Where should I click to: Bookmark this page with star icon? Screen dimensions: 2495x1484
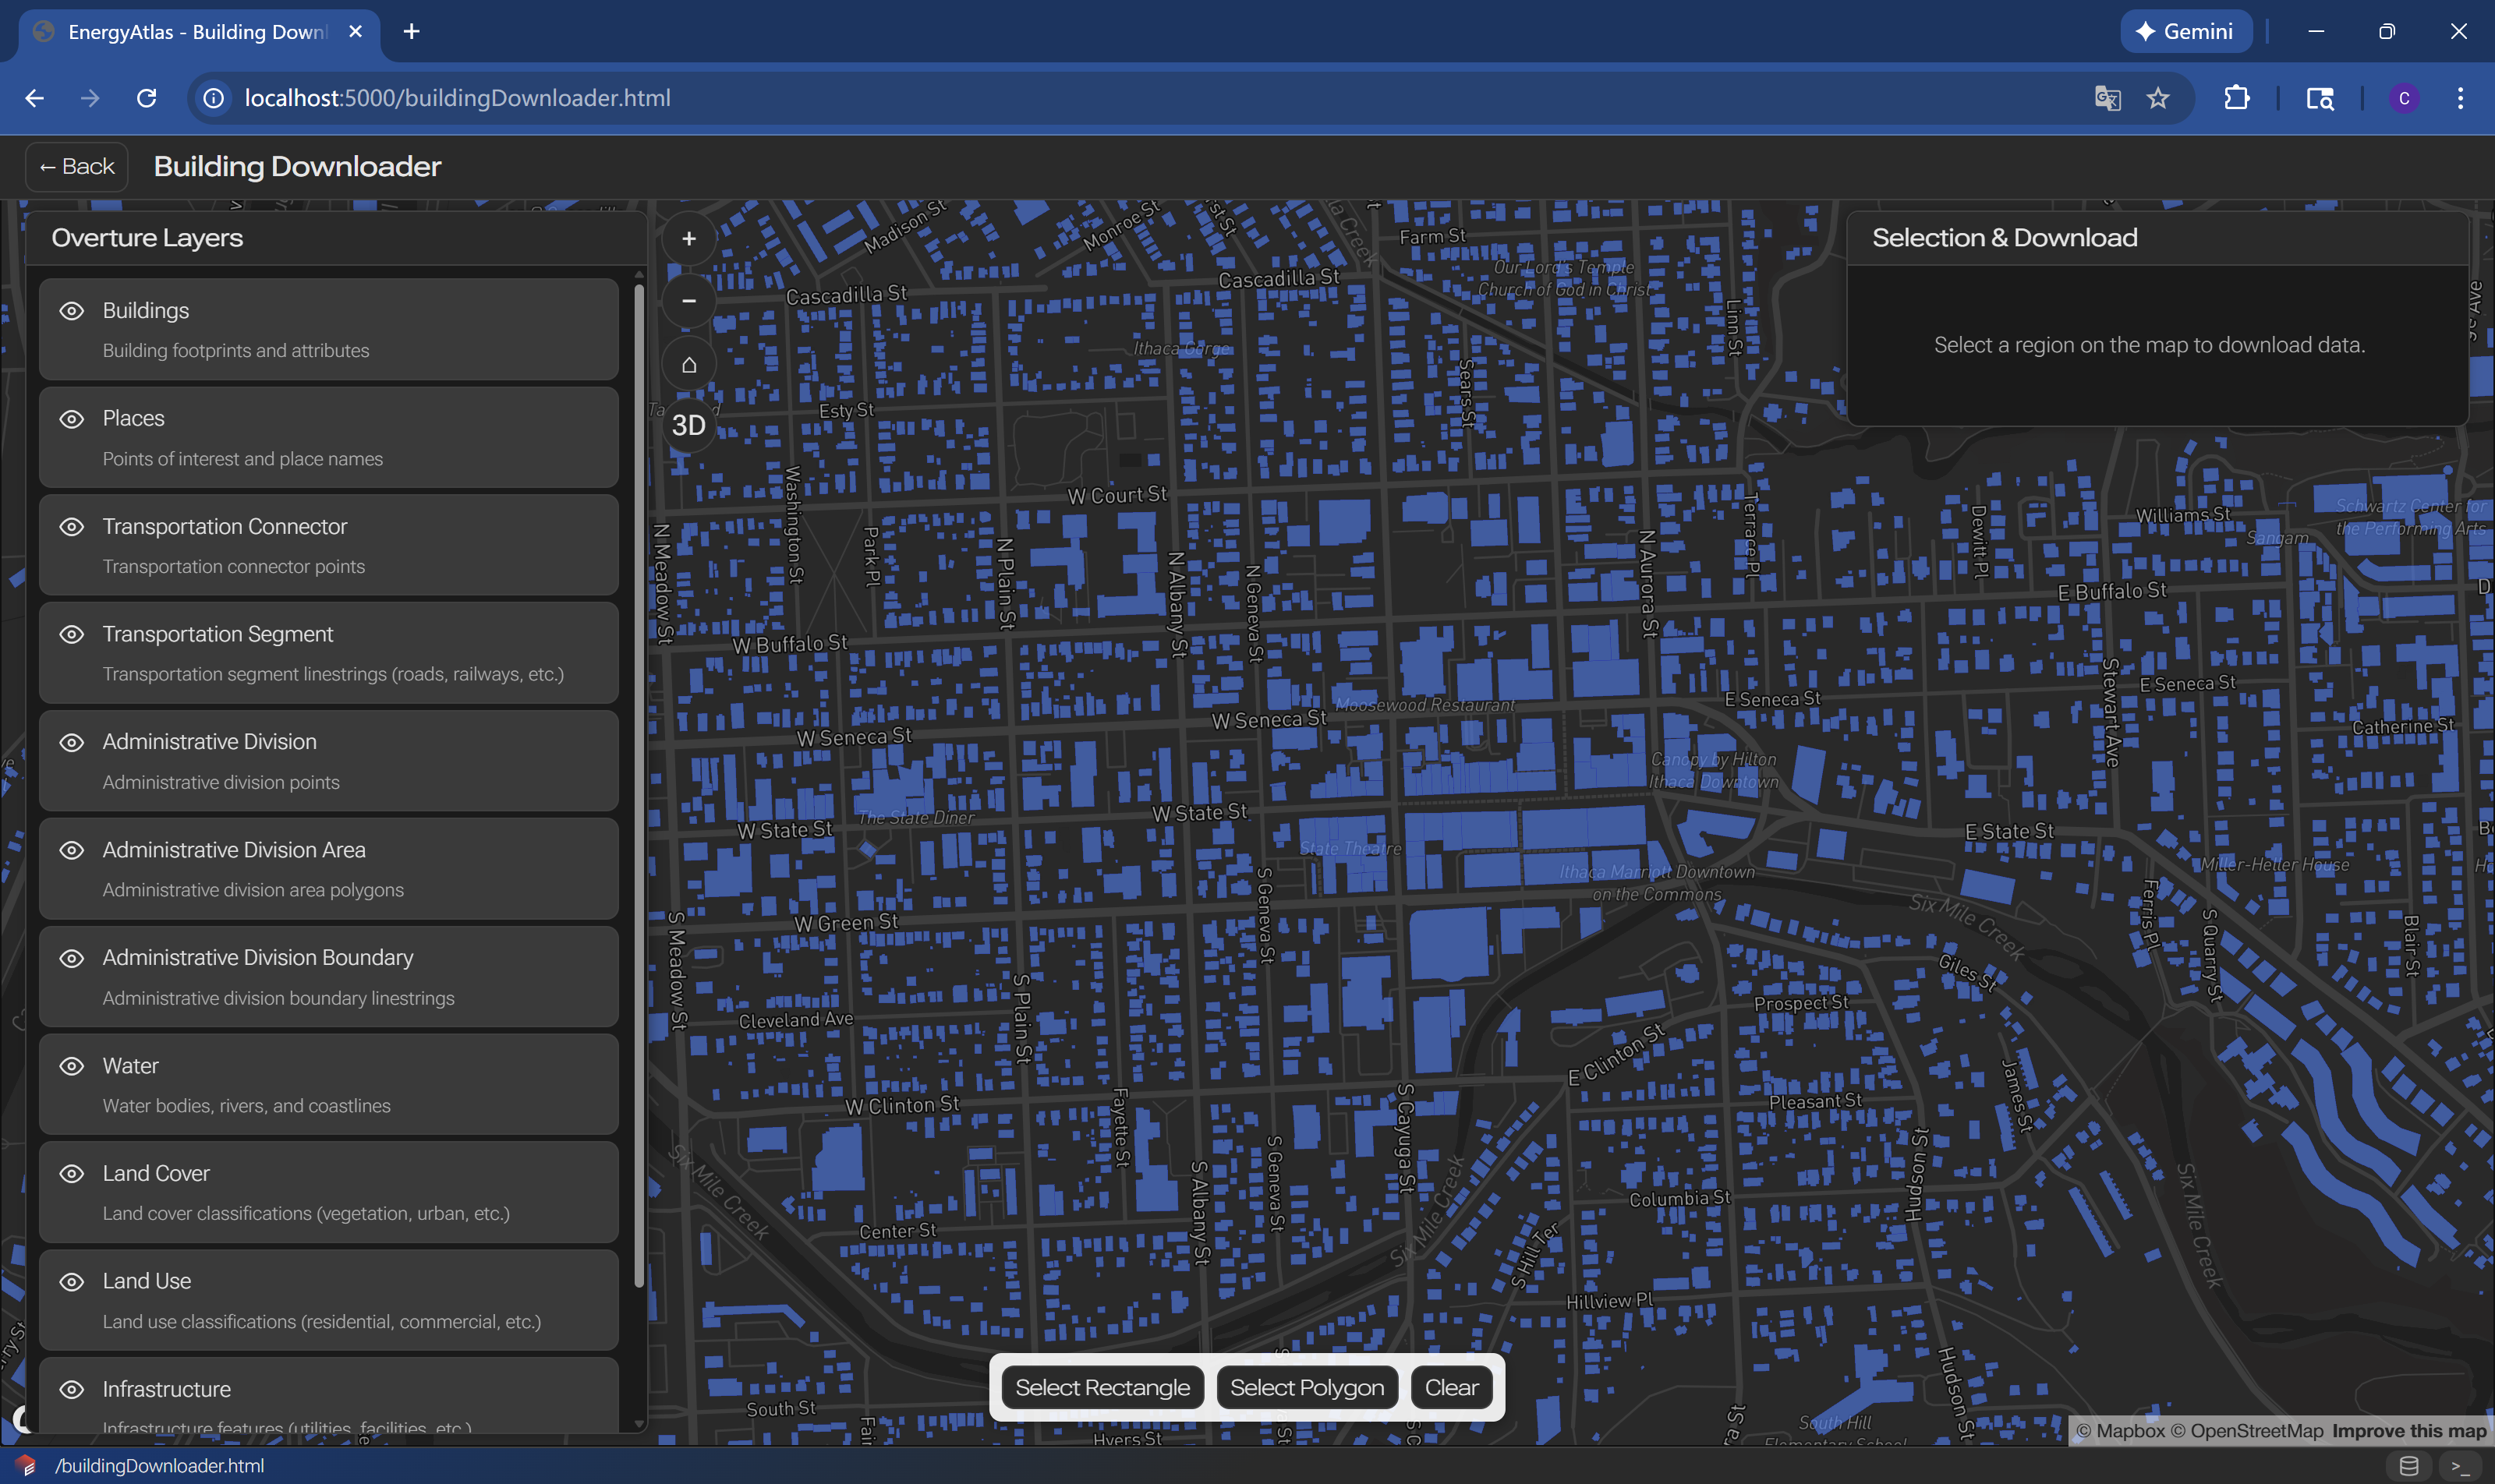pos(2158,98)
